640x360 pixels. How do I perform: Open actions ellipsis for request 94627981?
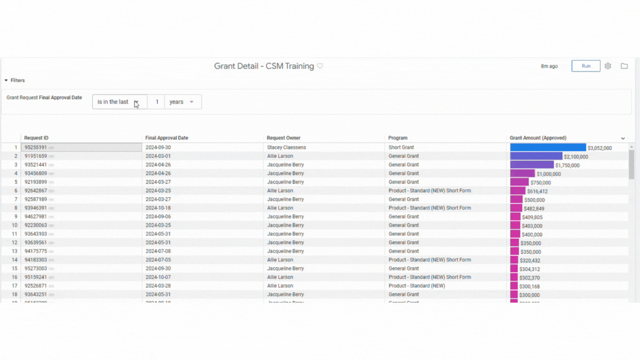pyautogui.click(x=52, y=217)
